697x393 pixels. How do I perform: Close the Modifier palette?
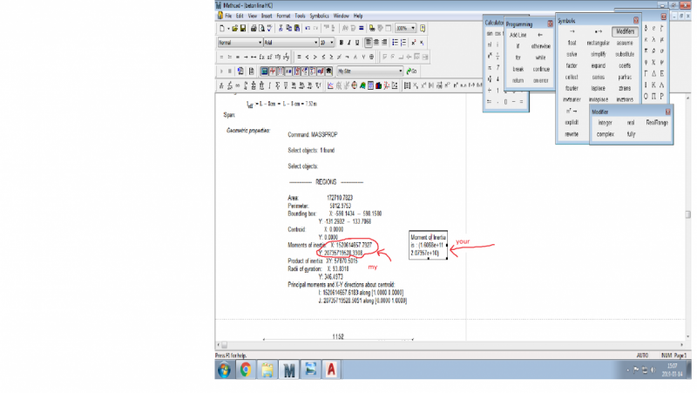coord(667,112)
